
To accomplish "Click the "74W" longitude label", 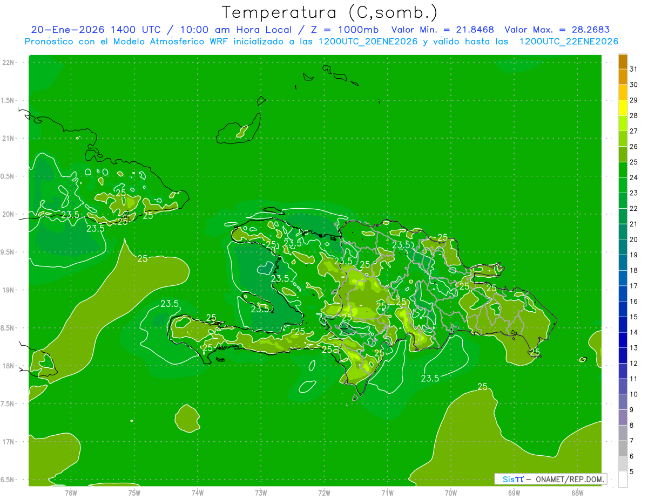I will 198,493.
